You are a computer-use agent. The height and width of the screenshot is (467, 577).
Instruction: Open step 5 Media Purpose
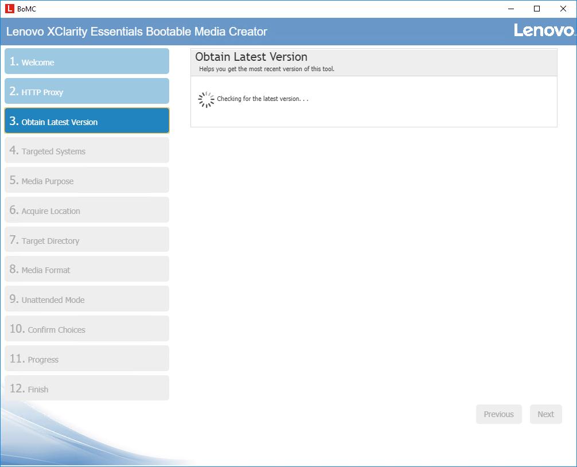click(87, 180)
